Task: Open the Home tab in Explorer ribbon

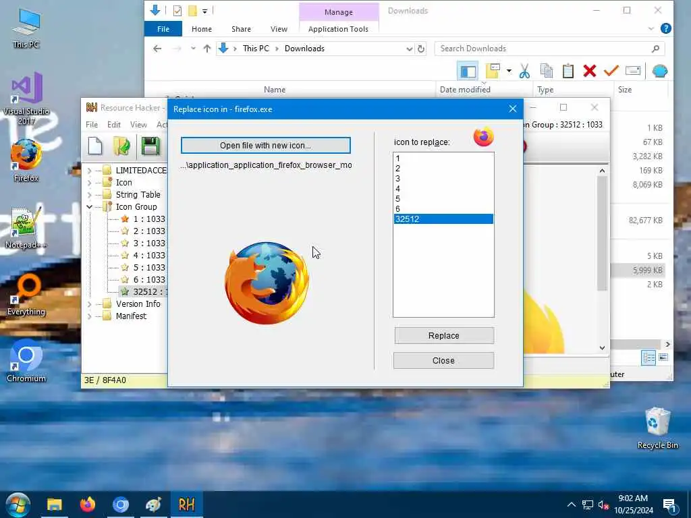Action: 201,29
